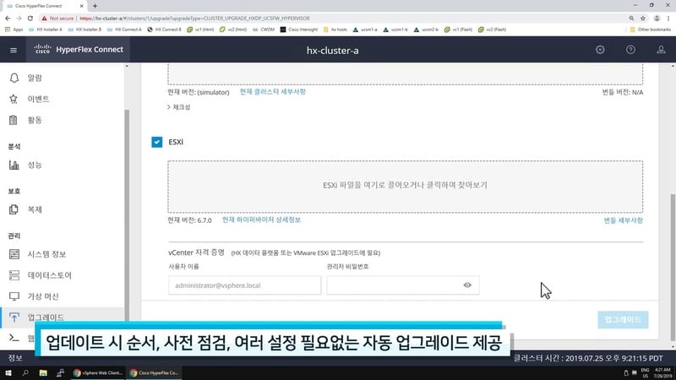Open Chrome three-dot menu
This screenshot has width=676, height=380.
tap(668, 19)
